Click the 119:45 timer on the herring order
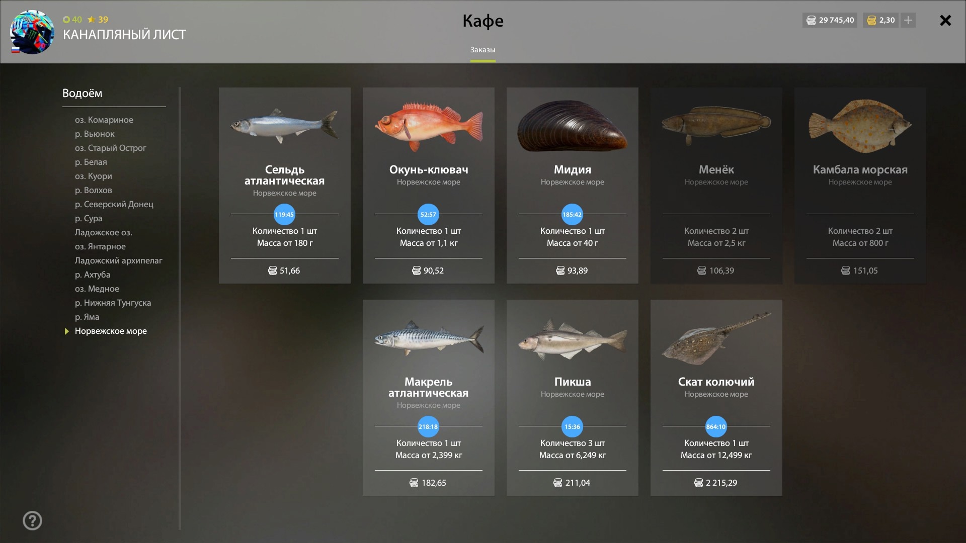This screenshot has height=543, width=966. 284,215
